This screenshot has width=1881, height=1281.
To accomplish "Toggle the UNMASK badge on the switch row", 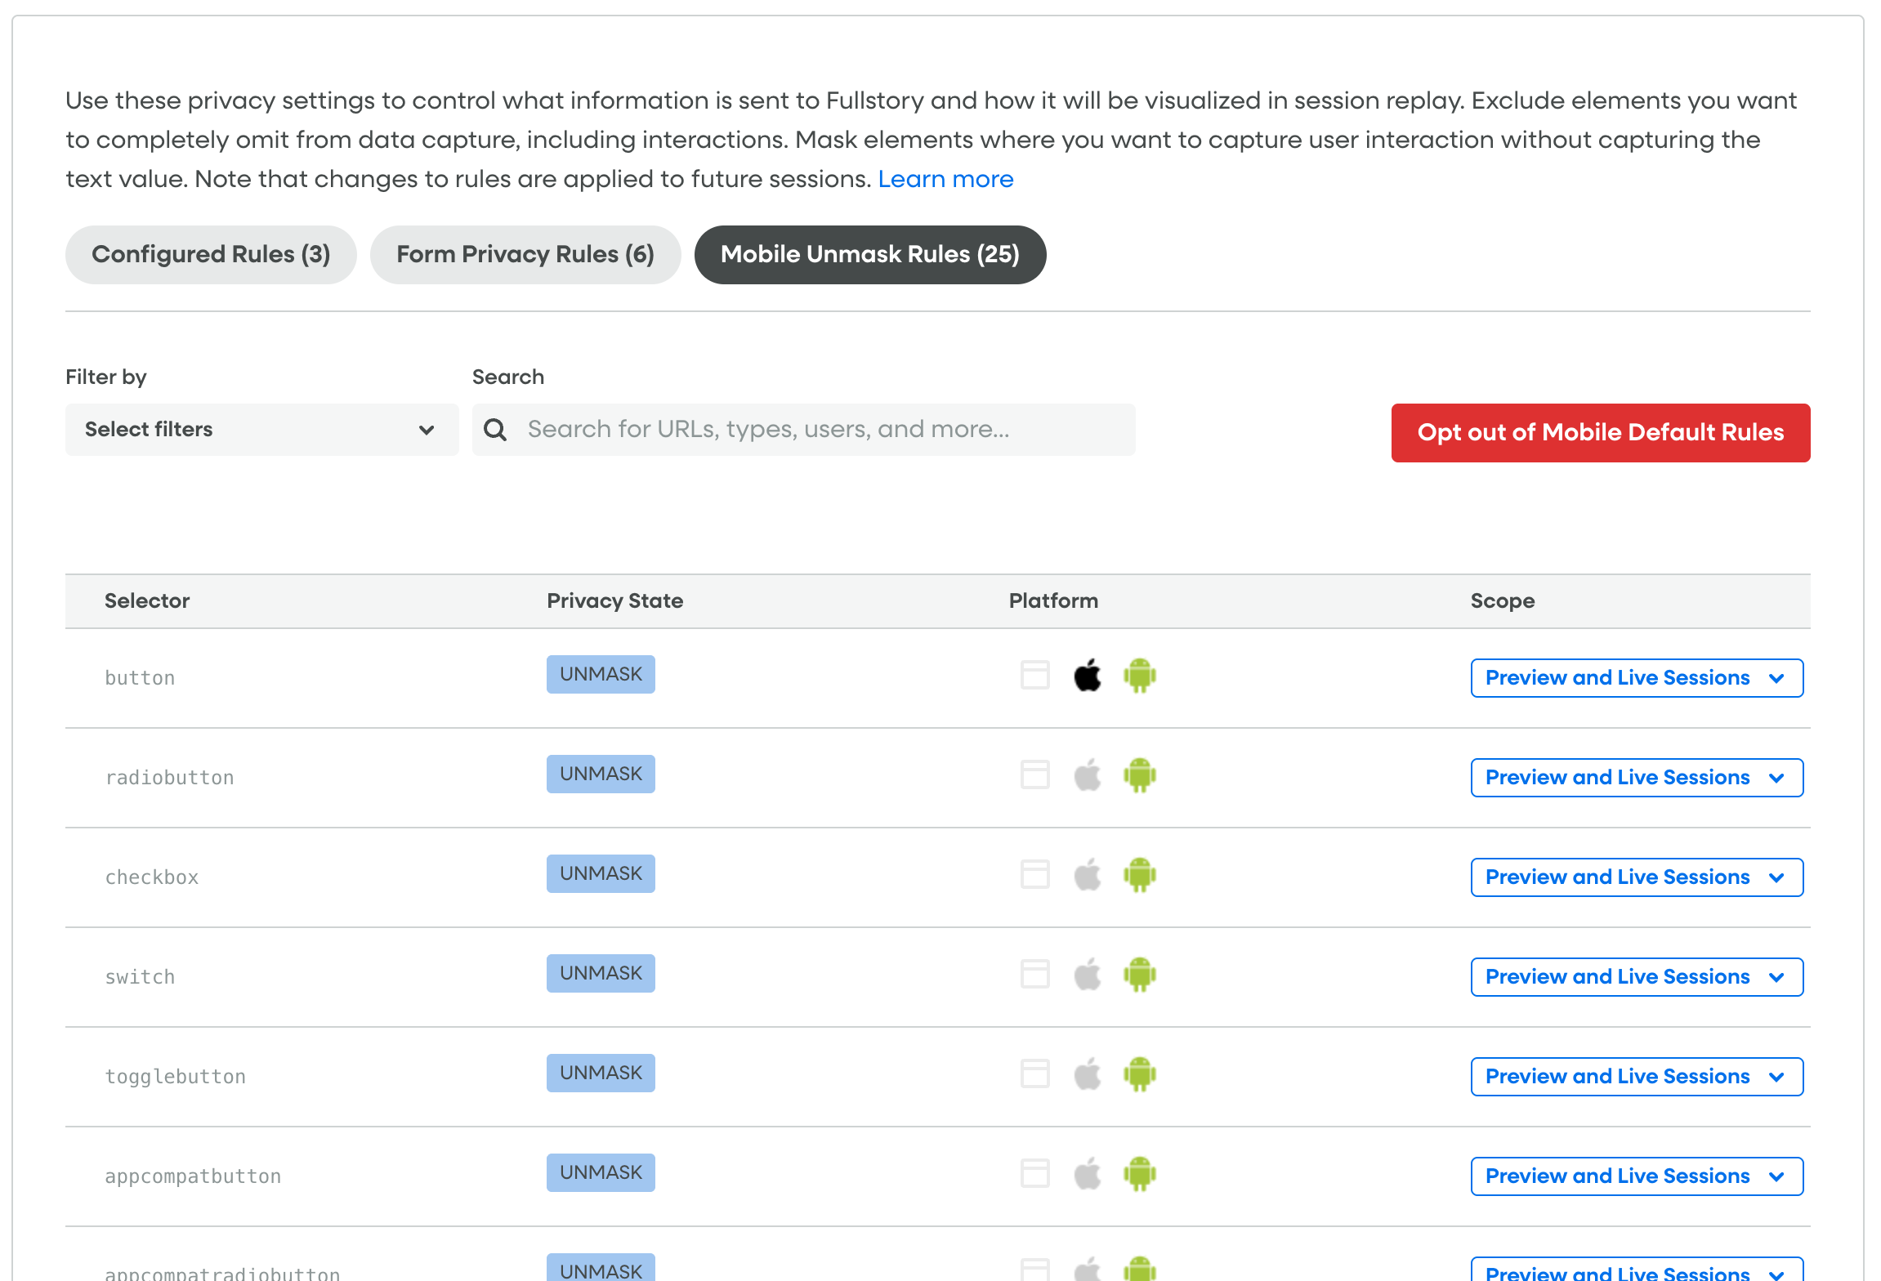I will [601, 973].
